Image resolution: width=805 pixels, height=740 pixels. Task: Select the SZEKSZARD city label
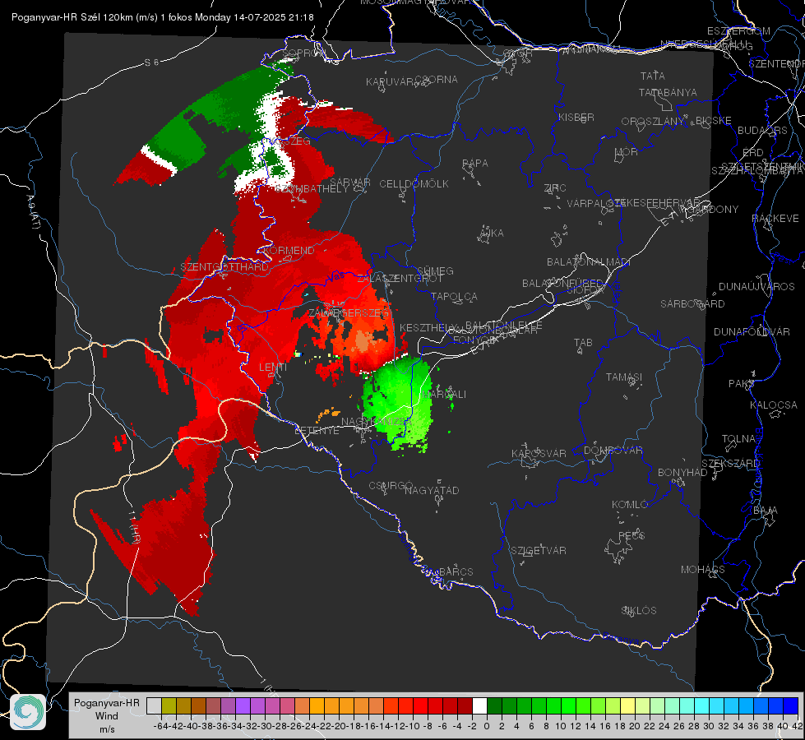coord(730,463)
